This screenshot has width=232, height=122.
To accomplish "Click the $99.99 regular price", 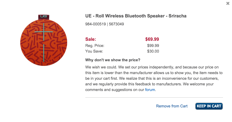I will point(153,46).
